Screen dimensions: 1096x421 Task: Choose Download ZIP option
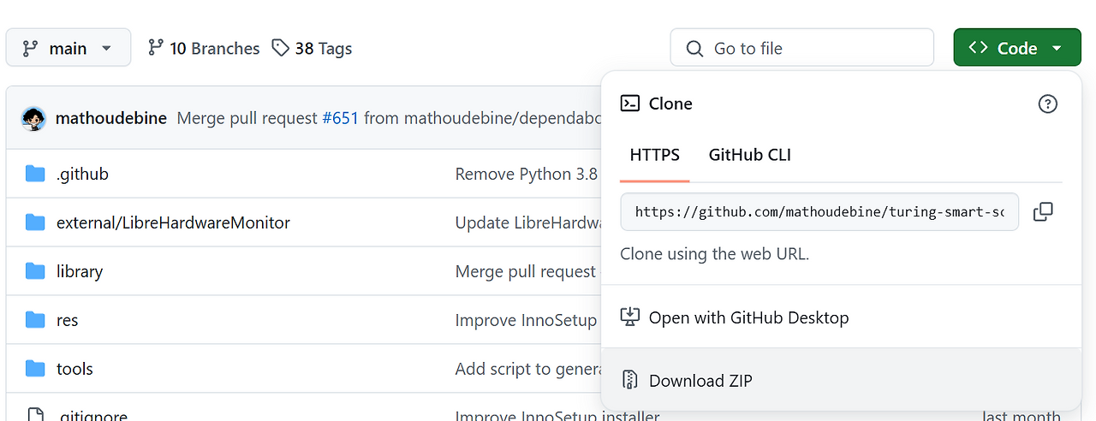click(x=700, y=381)
